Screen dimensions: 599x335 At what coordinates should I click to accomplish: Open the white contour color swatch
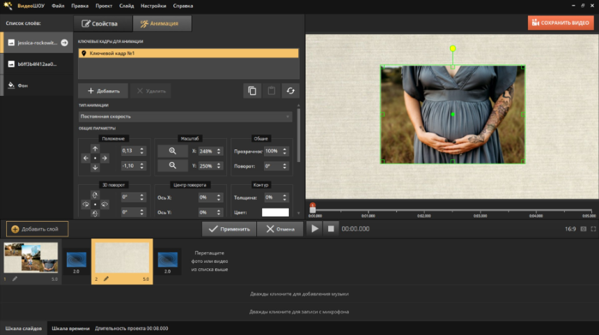[275, 212]
